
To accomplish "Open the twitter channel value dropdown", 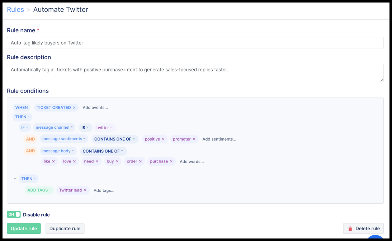I will coord(104,128).
